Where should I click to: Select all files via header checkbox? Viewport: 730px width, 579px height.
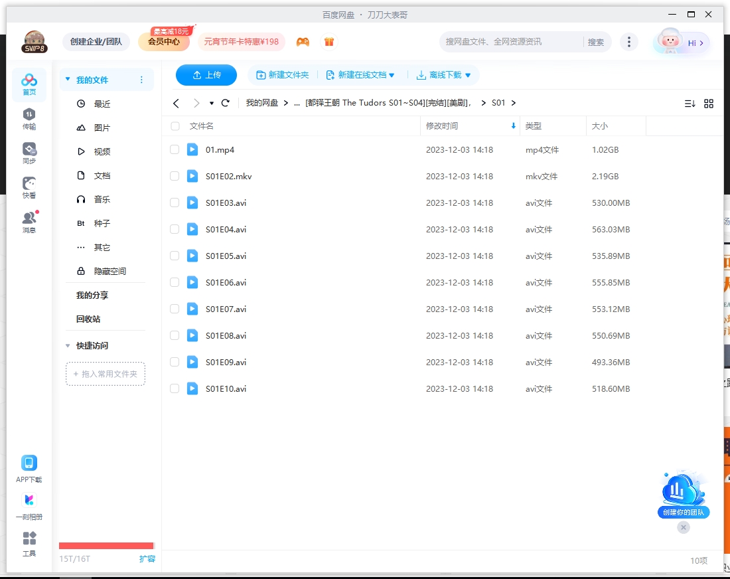click(x=174, y=125)
